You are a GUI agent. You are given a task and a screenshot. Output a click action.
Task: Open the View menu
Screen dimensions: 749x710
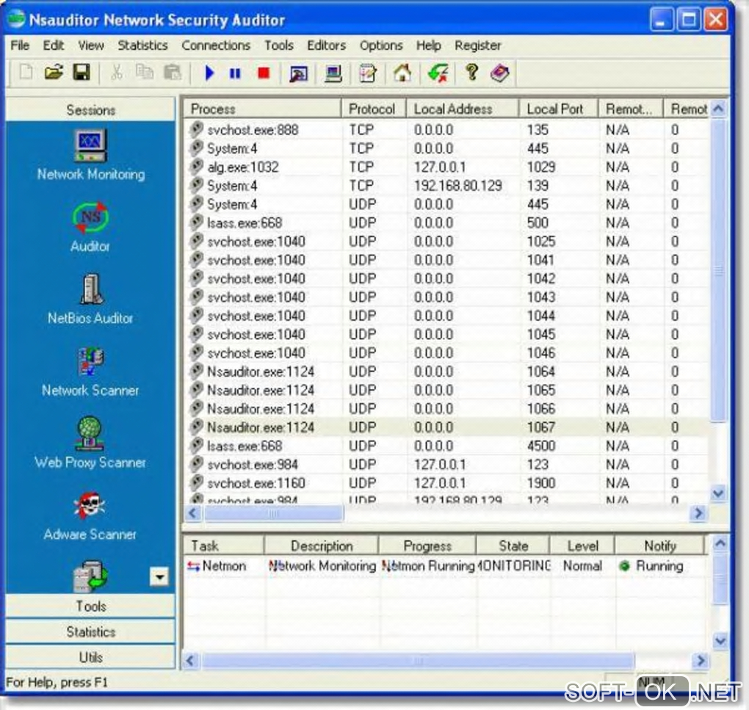tap(91, 46)
